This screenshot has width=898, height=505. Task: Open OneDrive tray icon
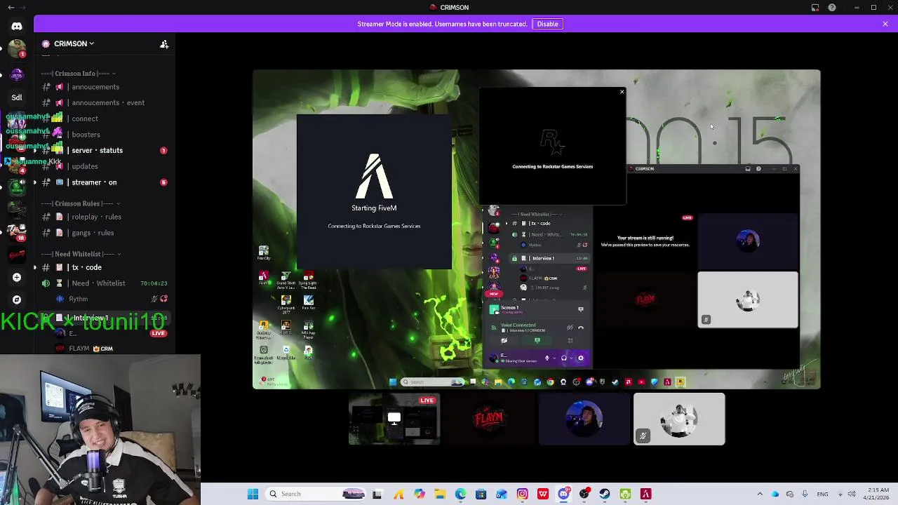pos(775,494)
